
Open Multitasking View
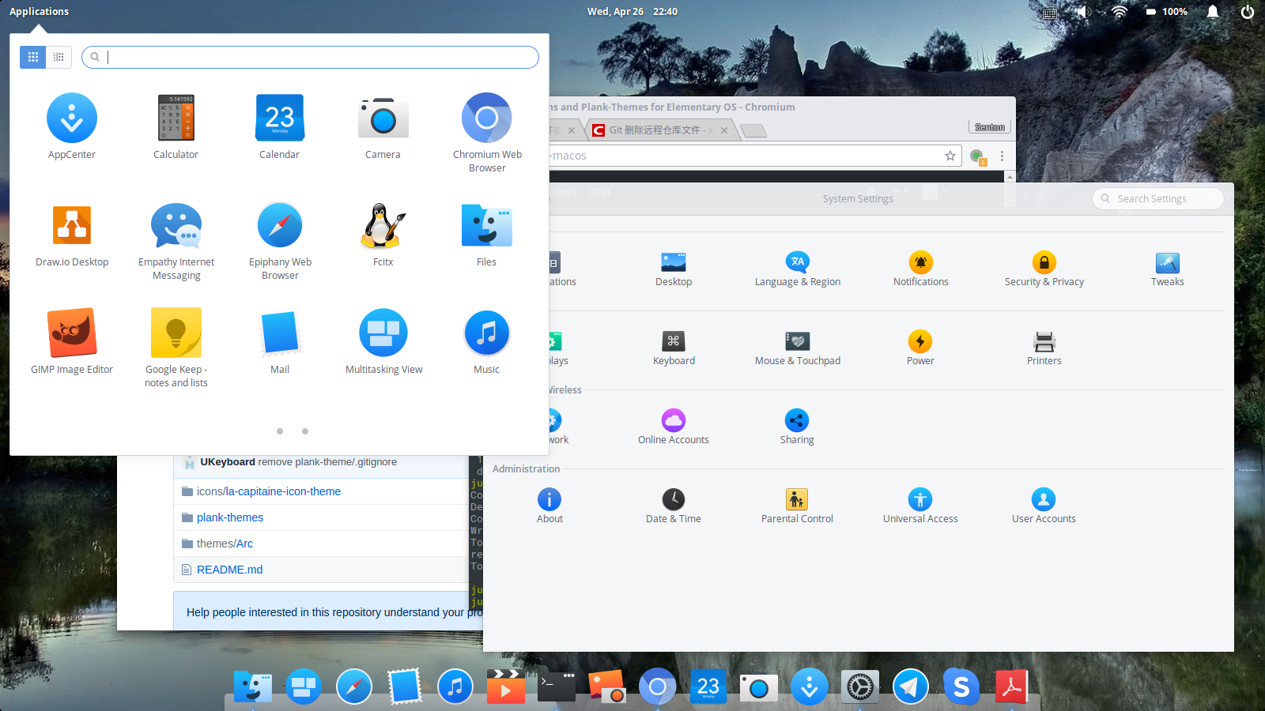(x=383, y=341)
